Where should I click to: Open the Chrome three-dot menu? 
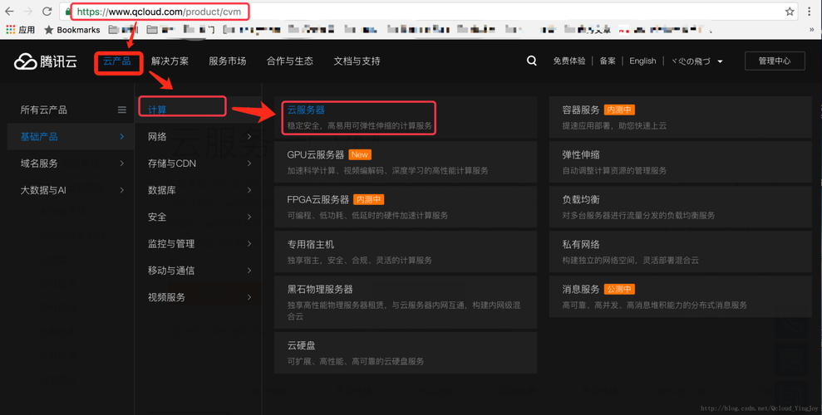point(810,12)
